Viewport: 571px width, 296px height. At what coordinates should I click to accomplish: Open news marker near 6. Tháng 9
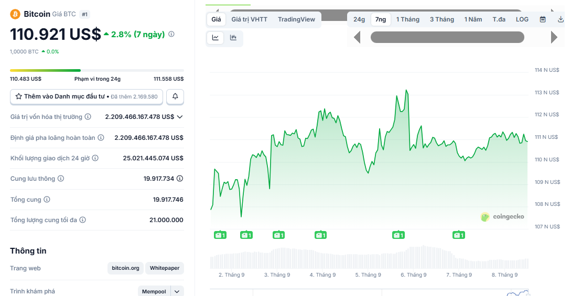(398, 235)
